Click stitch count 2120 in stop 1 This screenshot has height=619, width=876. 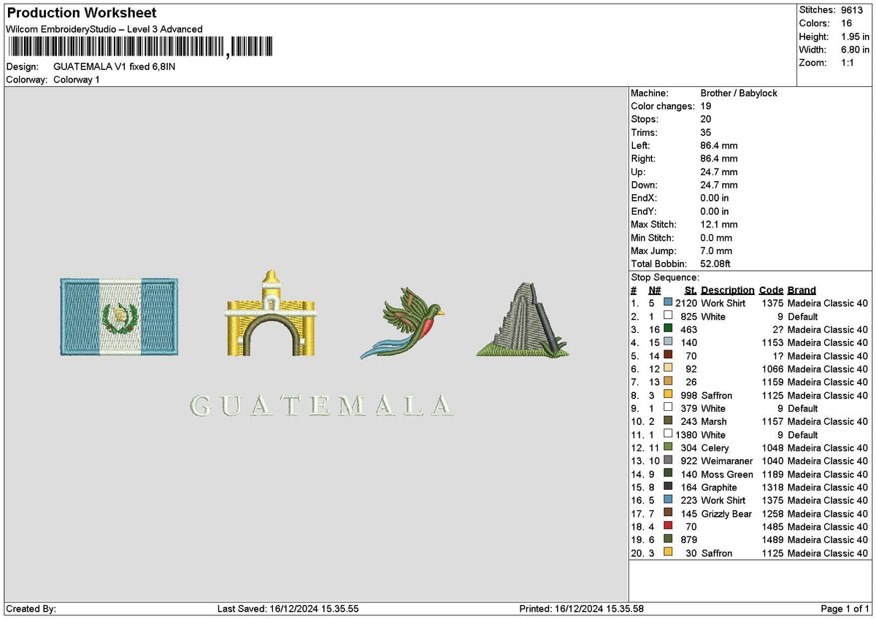[x=686, y=303]
